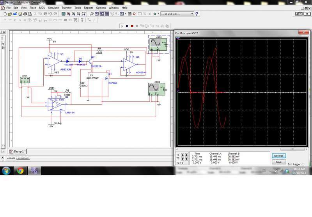The width and height of the screenshot is (312, 217).
Task: Open the Simulate menu
Action: coord(53,7)
